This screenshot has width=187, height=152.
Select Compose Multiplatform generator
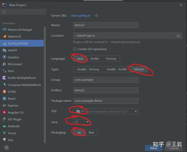point(22,85)
